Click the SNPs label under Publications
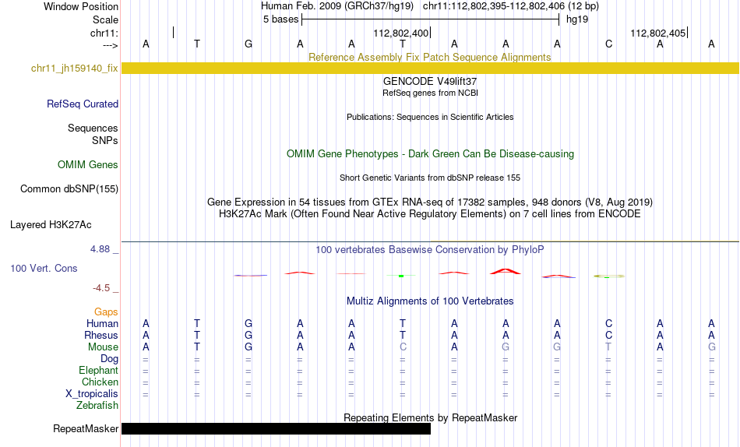740x447 pixels. click(x=105, y=141)
